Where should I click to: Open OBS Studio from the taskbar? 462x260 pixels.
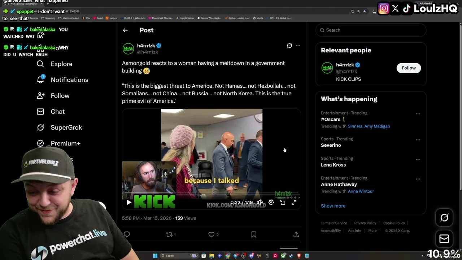243,256
